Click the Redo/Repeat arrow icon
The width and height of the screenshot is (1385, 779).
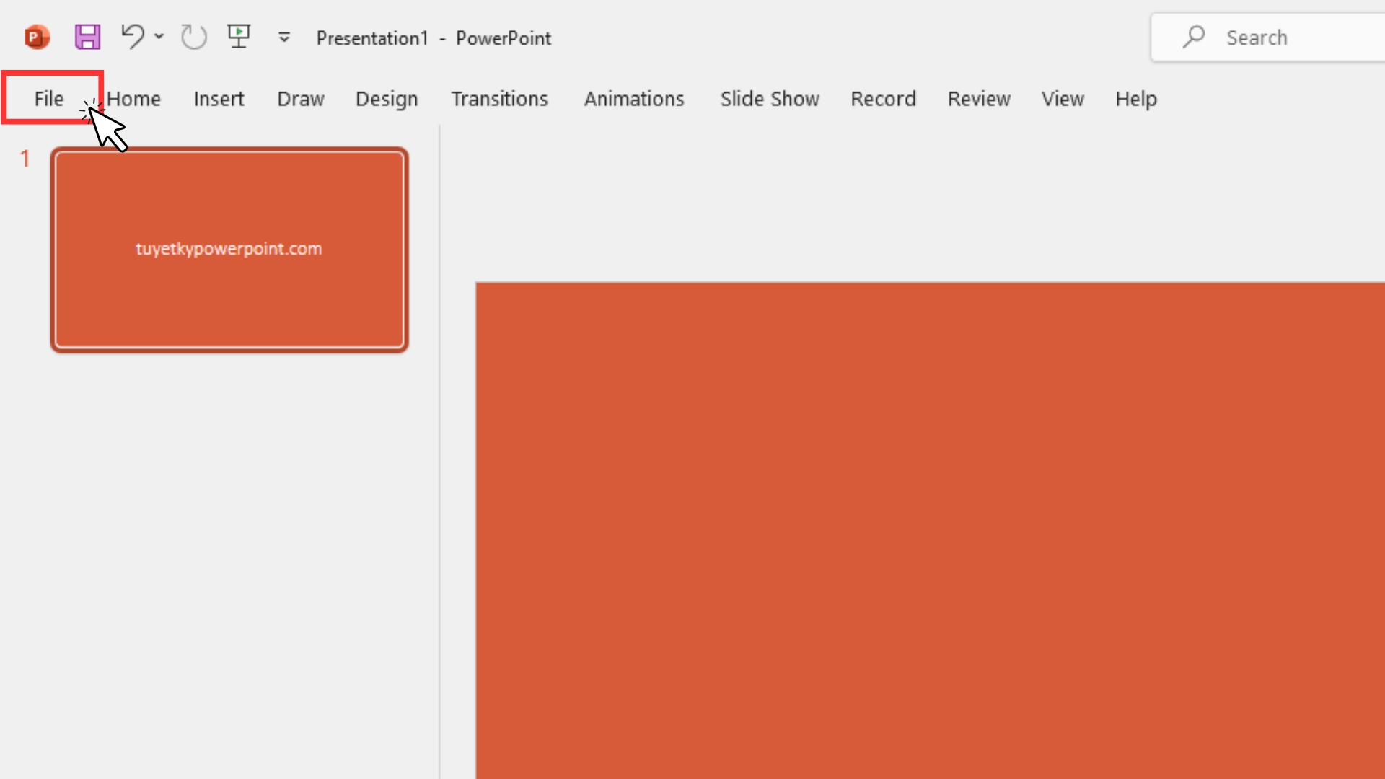193,37
